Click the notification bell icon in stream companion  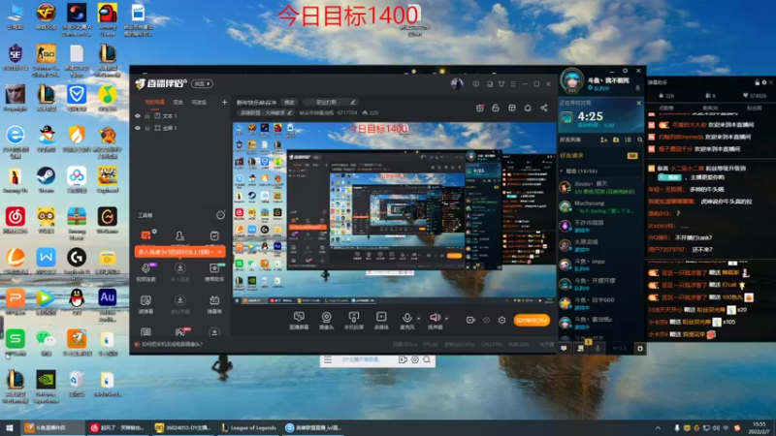tap(528, 108)
